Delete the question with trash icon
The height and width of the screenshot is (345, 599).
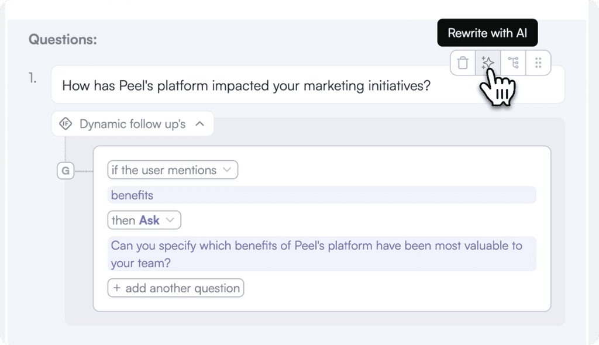click(x=463, y=63)
